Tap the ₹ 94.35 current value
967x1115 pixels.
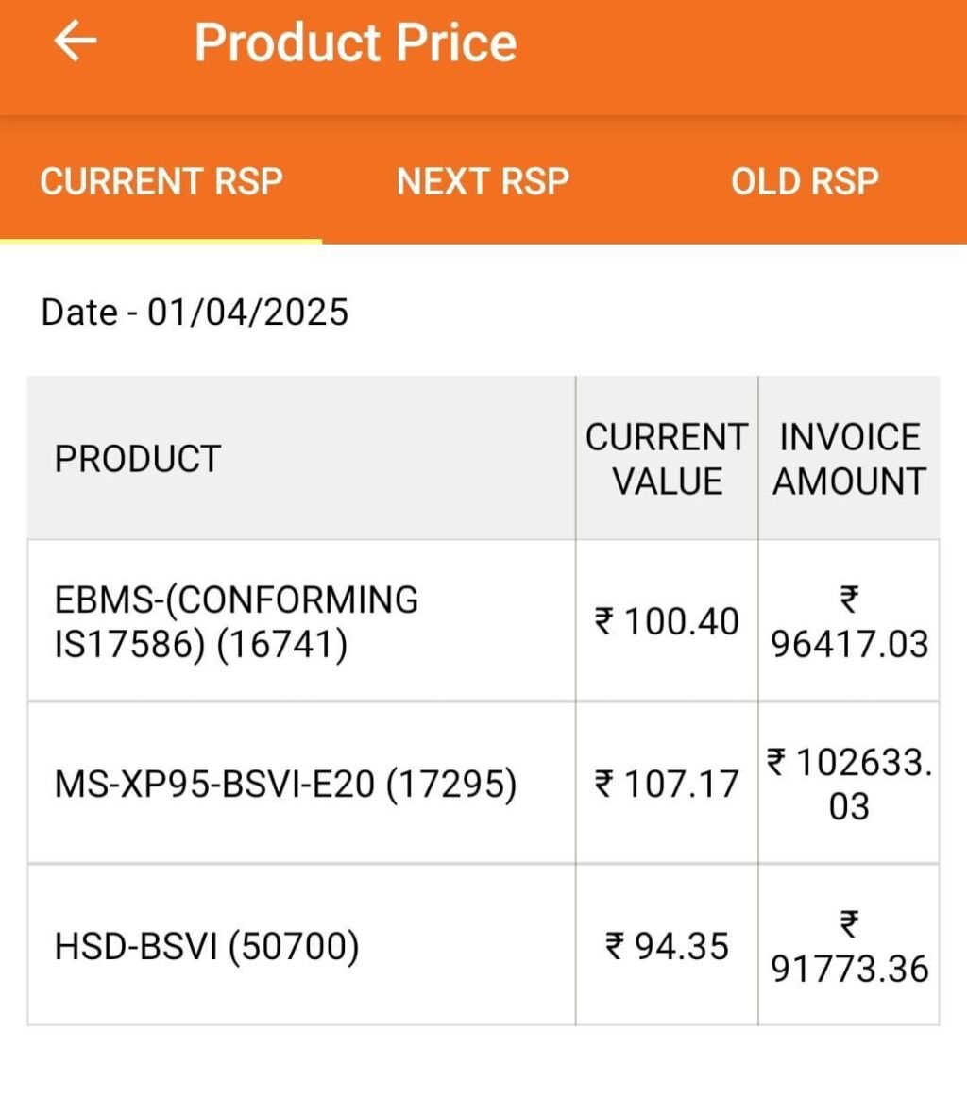pyautogui.click(x=667, y=946)
